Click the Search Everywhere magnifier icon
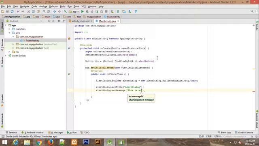 click(252, 11)
